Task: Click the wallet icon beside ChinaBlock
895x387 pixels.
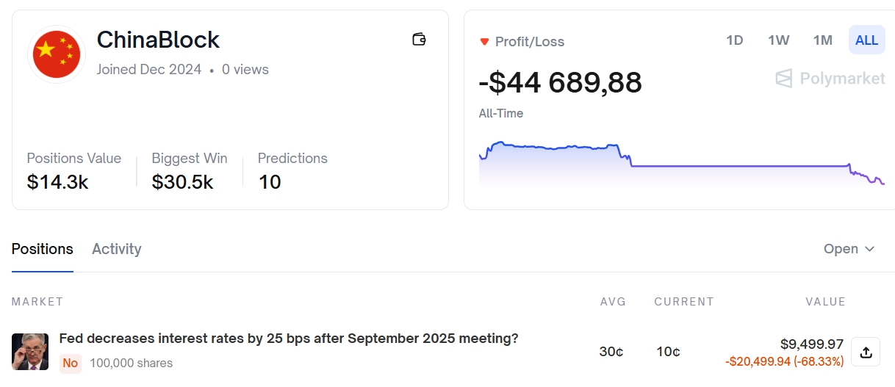Action: (419, 40)
